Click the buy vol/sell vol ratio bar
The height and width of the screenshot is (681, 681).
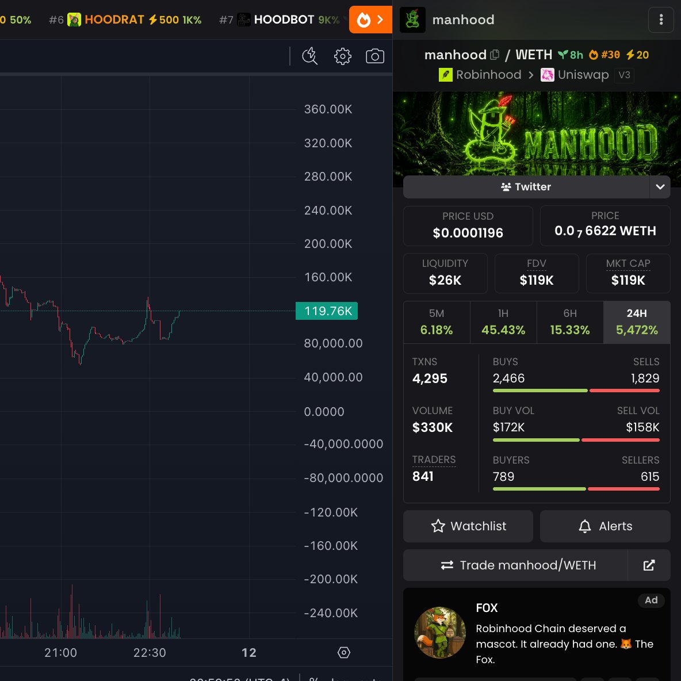pyautogui.click(x=576, y=440)
